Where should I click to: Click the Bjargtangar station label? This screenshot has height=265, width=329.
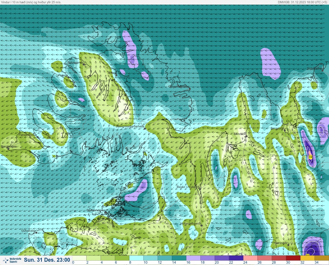[8, 146]
